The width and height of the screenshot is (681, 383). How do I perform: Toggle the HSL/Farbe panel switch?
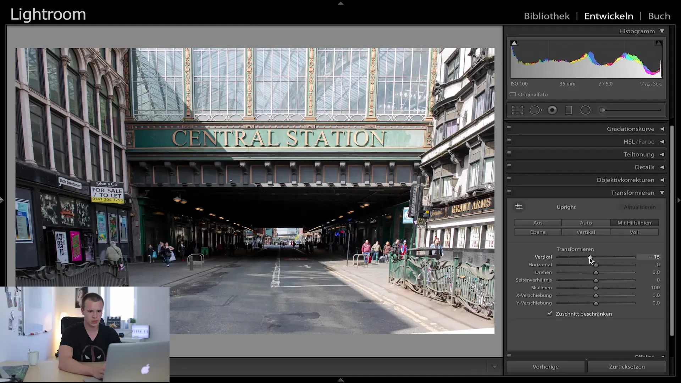click(509, 140)
